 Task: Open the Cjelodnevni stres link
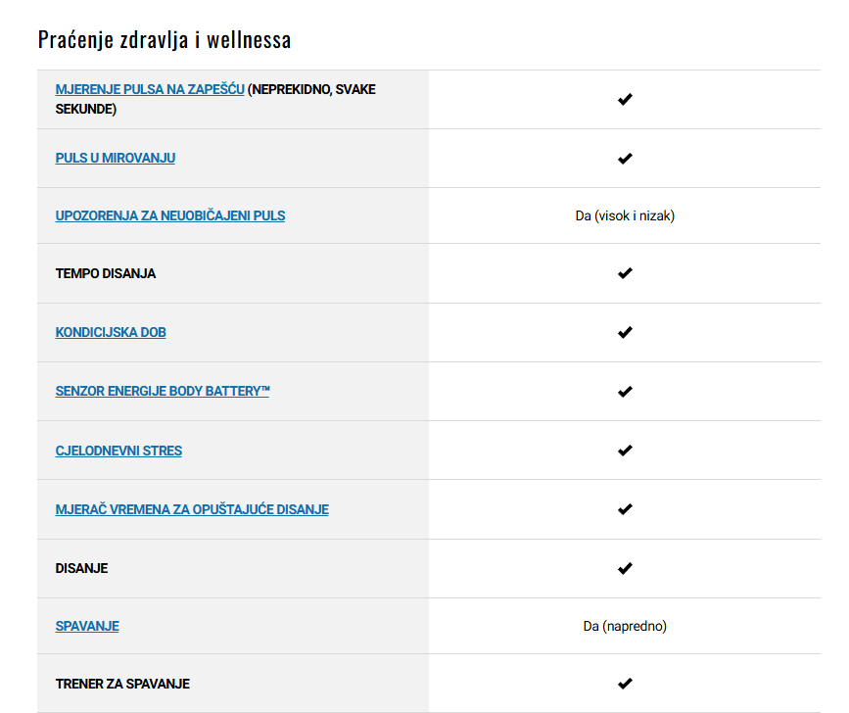point(118,451)
